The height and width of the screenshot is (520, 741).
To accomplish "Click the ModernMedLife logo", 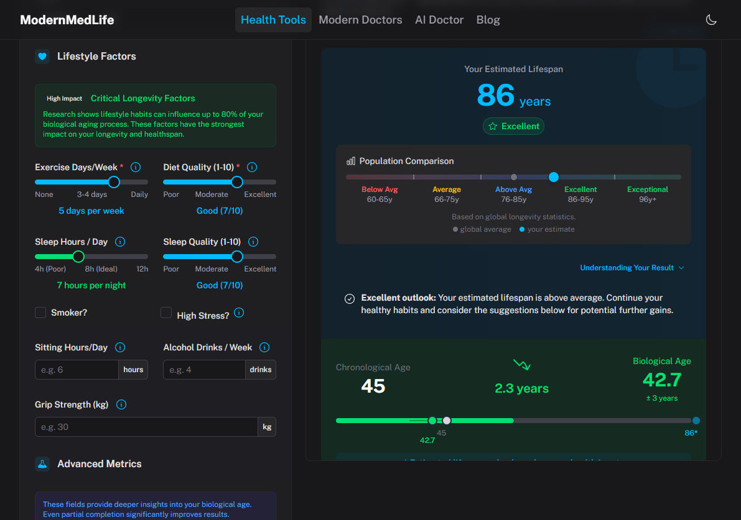I will click(67, 20).
